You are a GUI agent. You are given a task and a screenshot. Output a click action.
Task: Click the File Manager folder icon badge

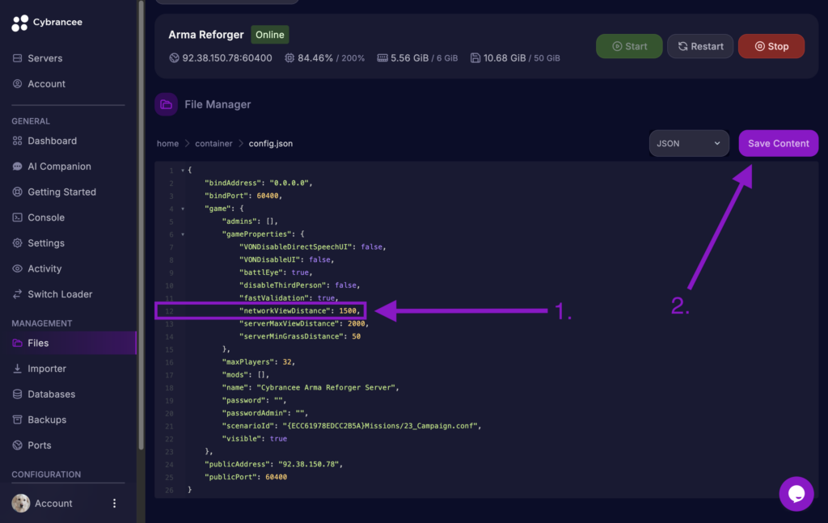[x=167, y=104]
